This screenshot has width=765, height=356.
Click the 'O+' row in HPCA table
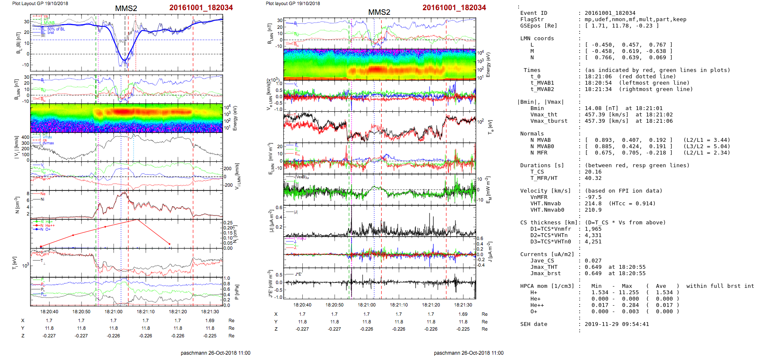coord(533,312)
